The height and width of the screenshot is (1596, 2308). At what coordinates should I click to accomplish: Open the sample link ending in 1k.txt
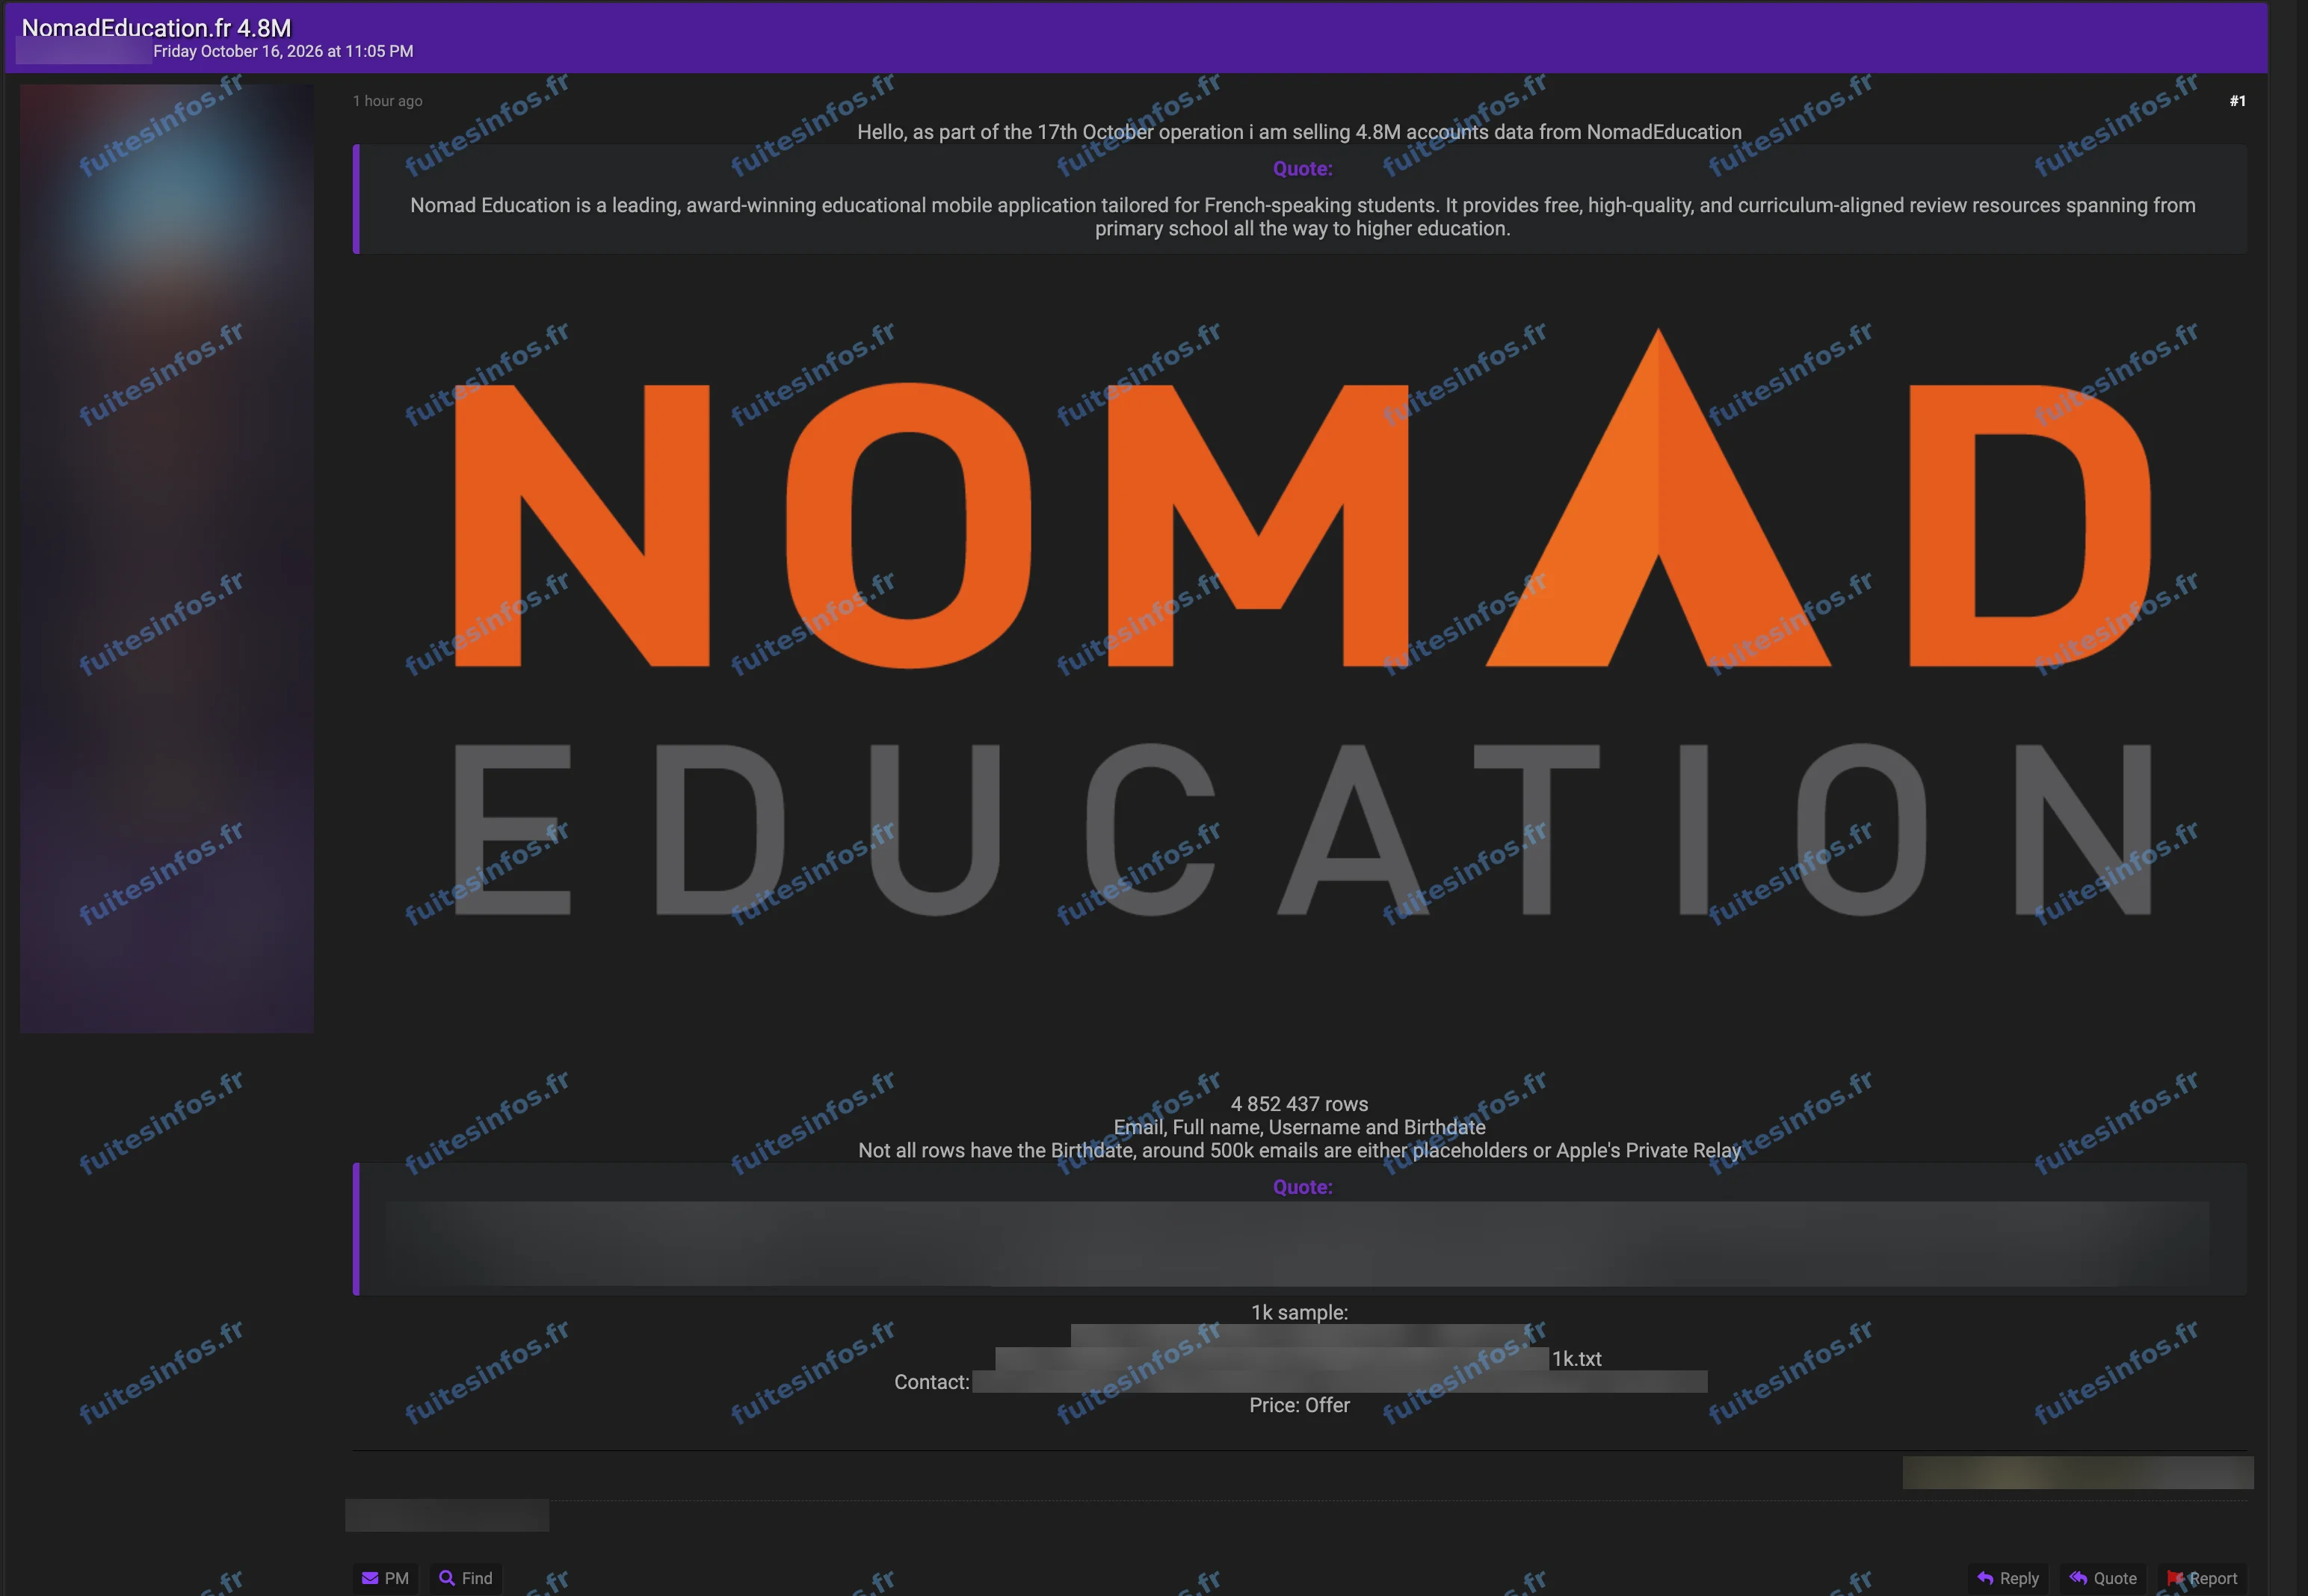pyautogui.click(x=1298, y=1358)
